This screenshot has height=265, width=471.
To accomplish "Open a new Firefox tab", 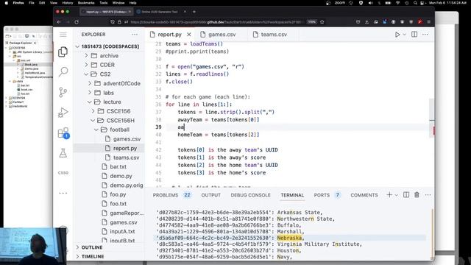I will (194, 12).
